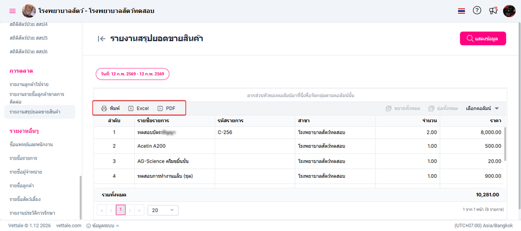This screenshot has width=521, height=231.
Task: Expand all groups with ขยายทั้งหมด
Action: pos(402,108)
